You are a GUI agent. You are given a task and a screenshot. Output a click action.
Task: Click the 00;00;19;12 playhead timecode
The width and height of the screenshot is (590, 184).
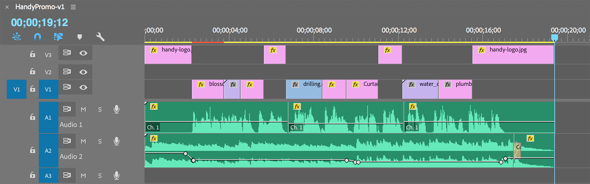(40, 23)
